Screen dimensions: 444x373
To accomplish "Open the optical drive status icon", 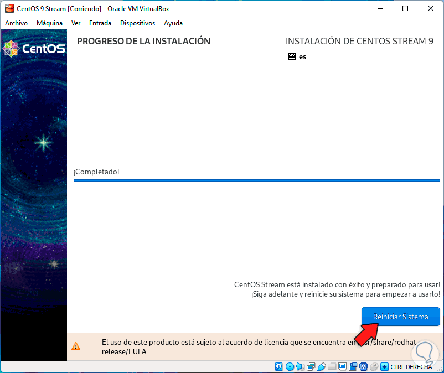I will click(290, 367).
